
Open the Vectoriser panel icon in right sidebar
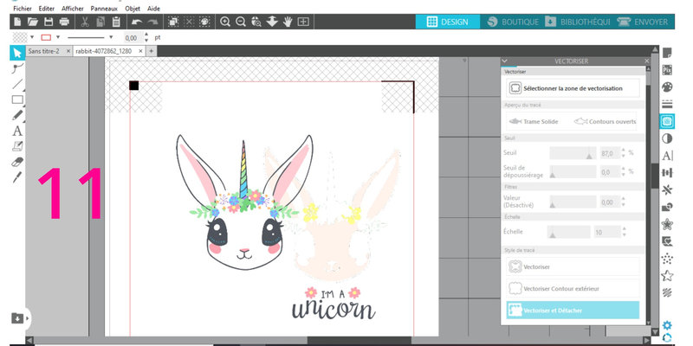(667, 122)
